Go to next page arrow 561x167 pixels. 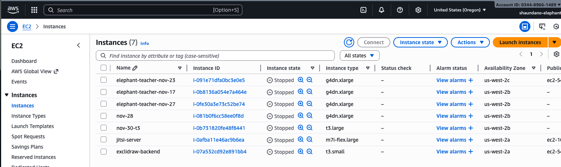[x=541, y=54]
